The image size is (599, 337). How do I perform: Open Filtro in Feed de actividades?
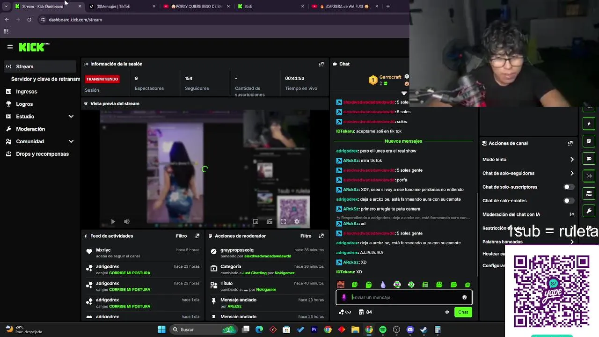181,236
